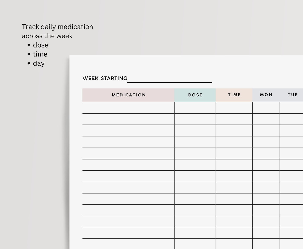Click the time bullet point marker

(29, 54)
